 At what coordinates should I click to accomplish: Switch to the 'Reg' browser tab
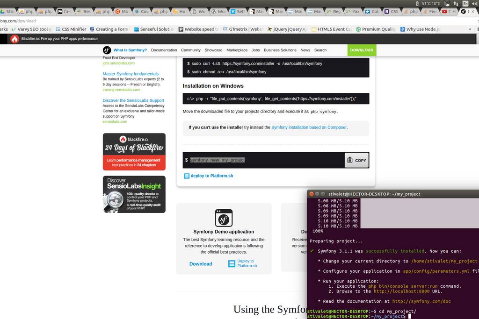pyautogui.click(x=334, y=12)
